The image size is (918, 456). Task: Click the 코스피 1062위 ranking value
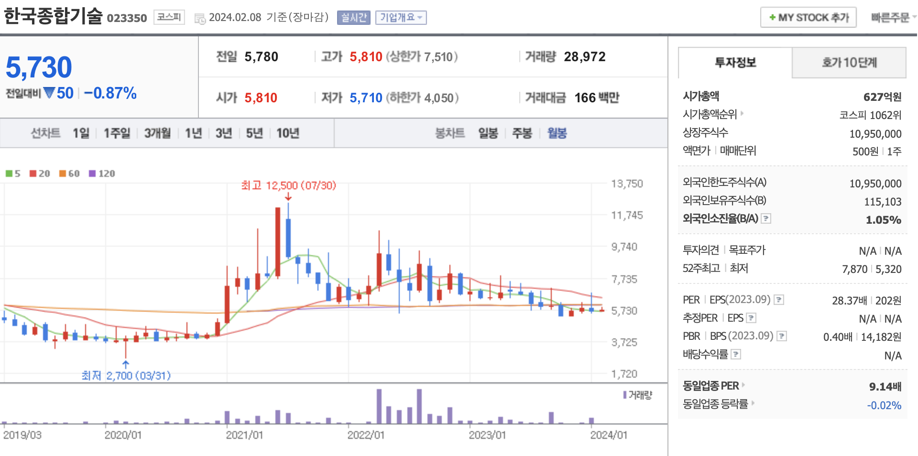pyautogui.click(x=870, y=115)
